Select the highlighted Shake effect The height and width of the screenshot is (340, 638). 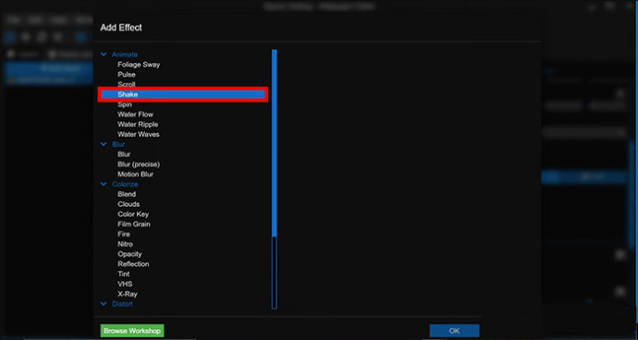pos(183,94)
